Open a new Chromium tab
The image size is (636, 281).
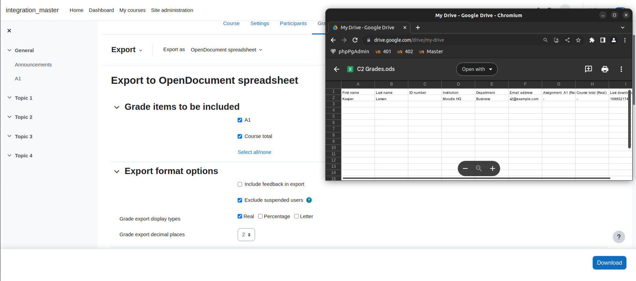[x=418, y=28]
